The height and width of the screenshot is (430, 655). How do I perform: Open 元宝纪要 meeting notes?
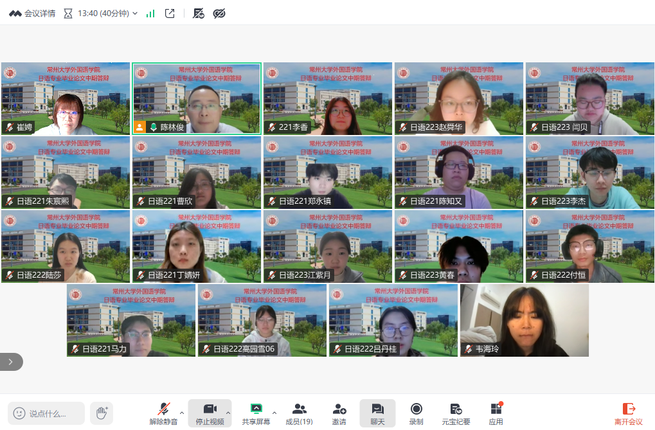(x=456, y=413)
